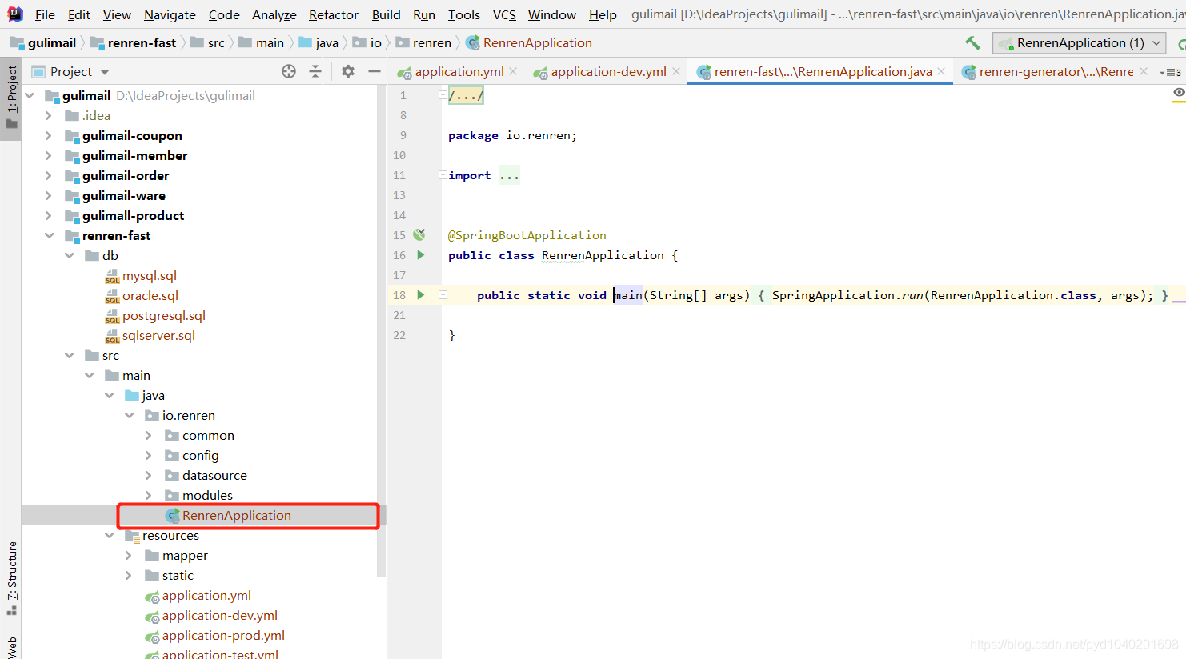
Task: Expand the gulimall-product module
Action: coord(49,215)
